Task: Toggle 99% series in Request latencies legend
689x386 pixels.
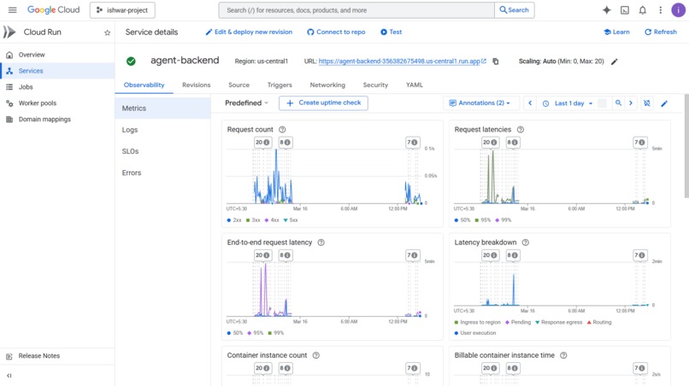Action: click(503, 220)
